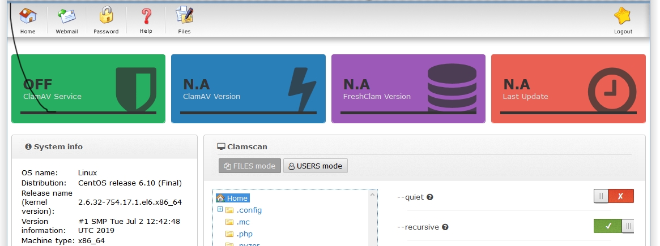The height and width of the screenshot is (246, 660).
Task: Click the recursive option help icon
Action: click(x=445, y=227)
